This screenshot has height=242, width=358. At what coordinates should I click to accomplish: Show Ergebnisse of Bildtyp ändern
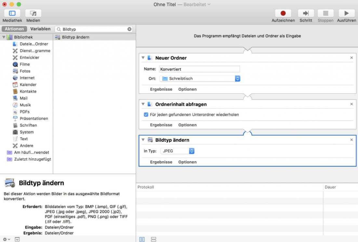click(161, 162)
